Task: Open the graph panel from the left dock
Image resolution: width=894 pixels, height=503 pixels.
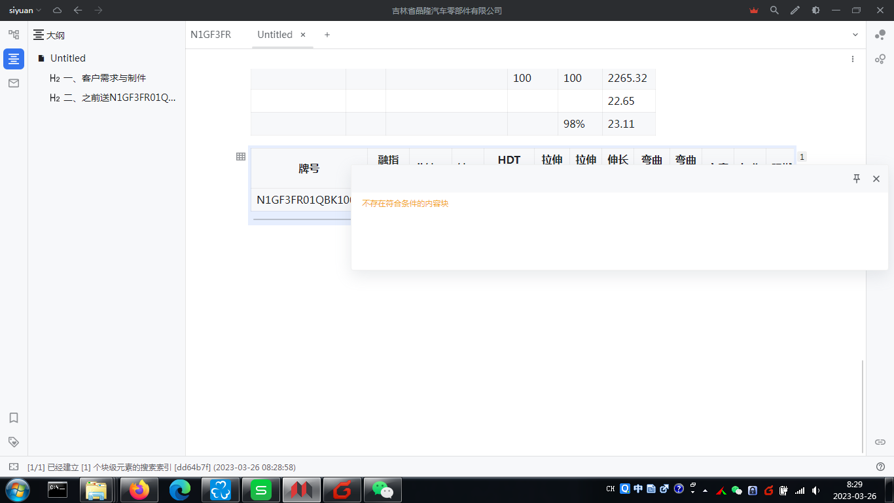Action: pyautogui.click(x=13, y=34)
